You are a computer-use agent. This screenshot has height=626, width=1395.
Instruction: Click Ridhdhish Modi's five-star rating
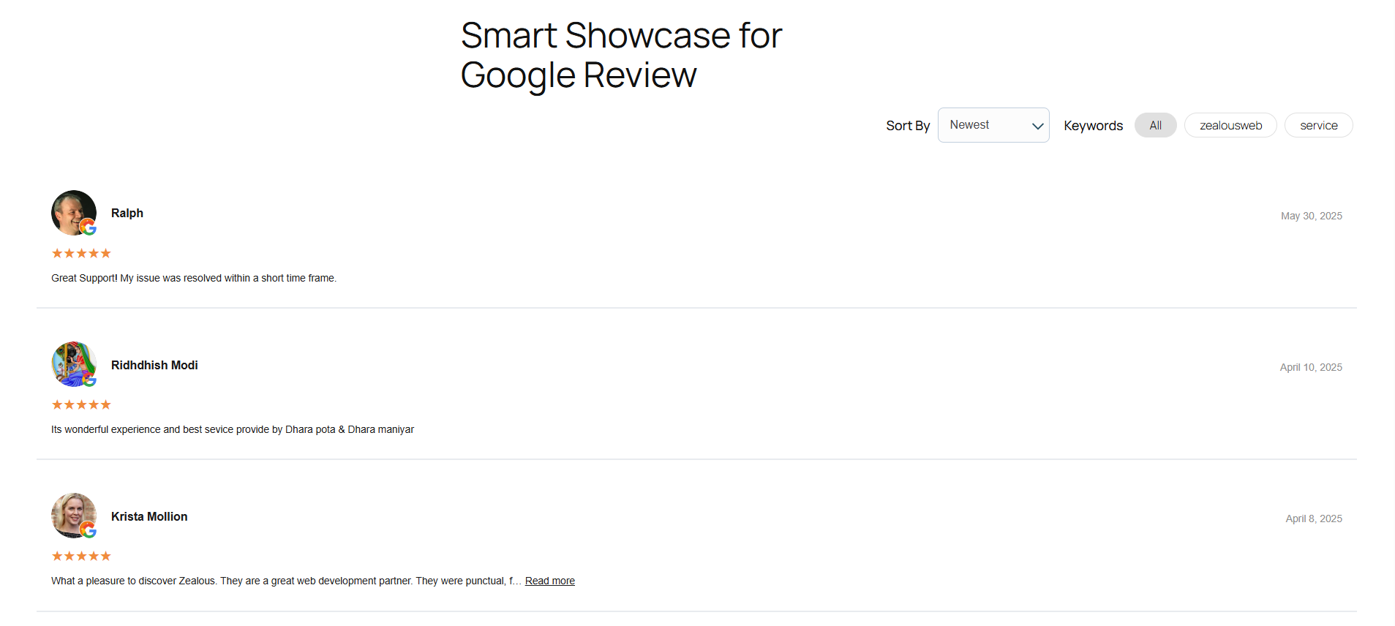pyautogui.click(x=81, y=405)
